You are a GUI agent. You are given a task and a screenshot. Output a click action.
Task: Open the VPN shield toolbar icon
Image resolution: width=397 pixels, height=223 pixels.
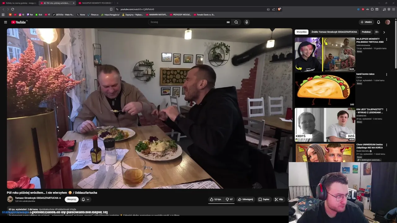(389, 9)
